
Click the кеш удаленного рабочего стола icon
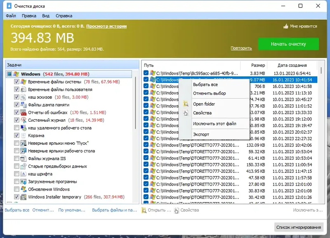24,128
